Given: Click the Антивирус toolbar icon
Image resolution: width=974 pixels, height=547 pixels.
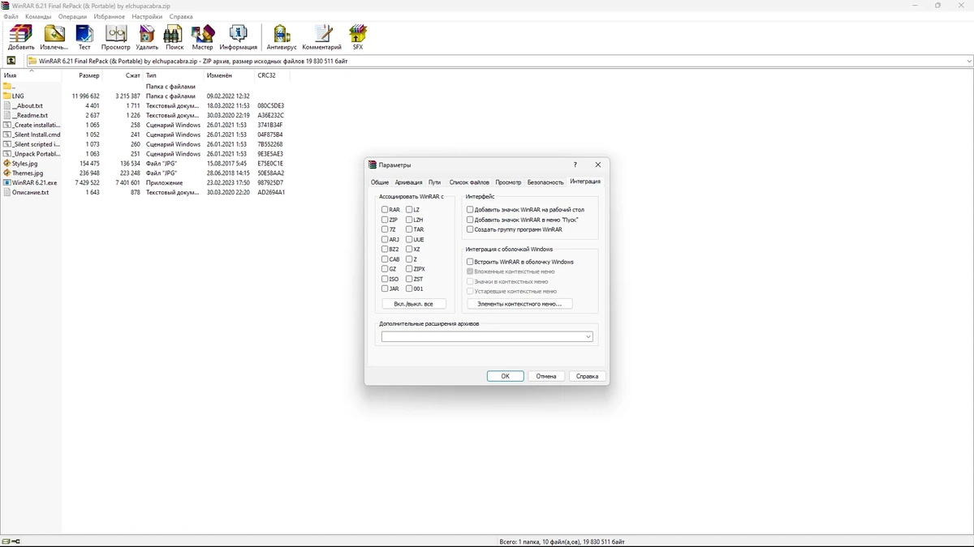Looking at the screenshot, I should click(x=282, y=34).
